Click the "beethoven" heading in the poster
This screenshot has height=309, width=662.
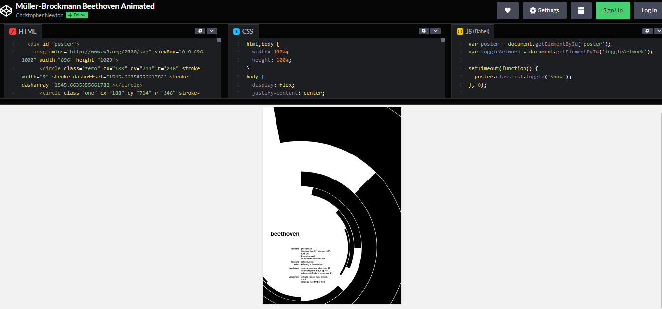click(x=285, y=234)
